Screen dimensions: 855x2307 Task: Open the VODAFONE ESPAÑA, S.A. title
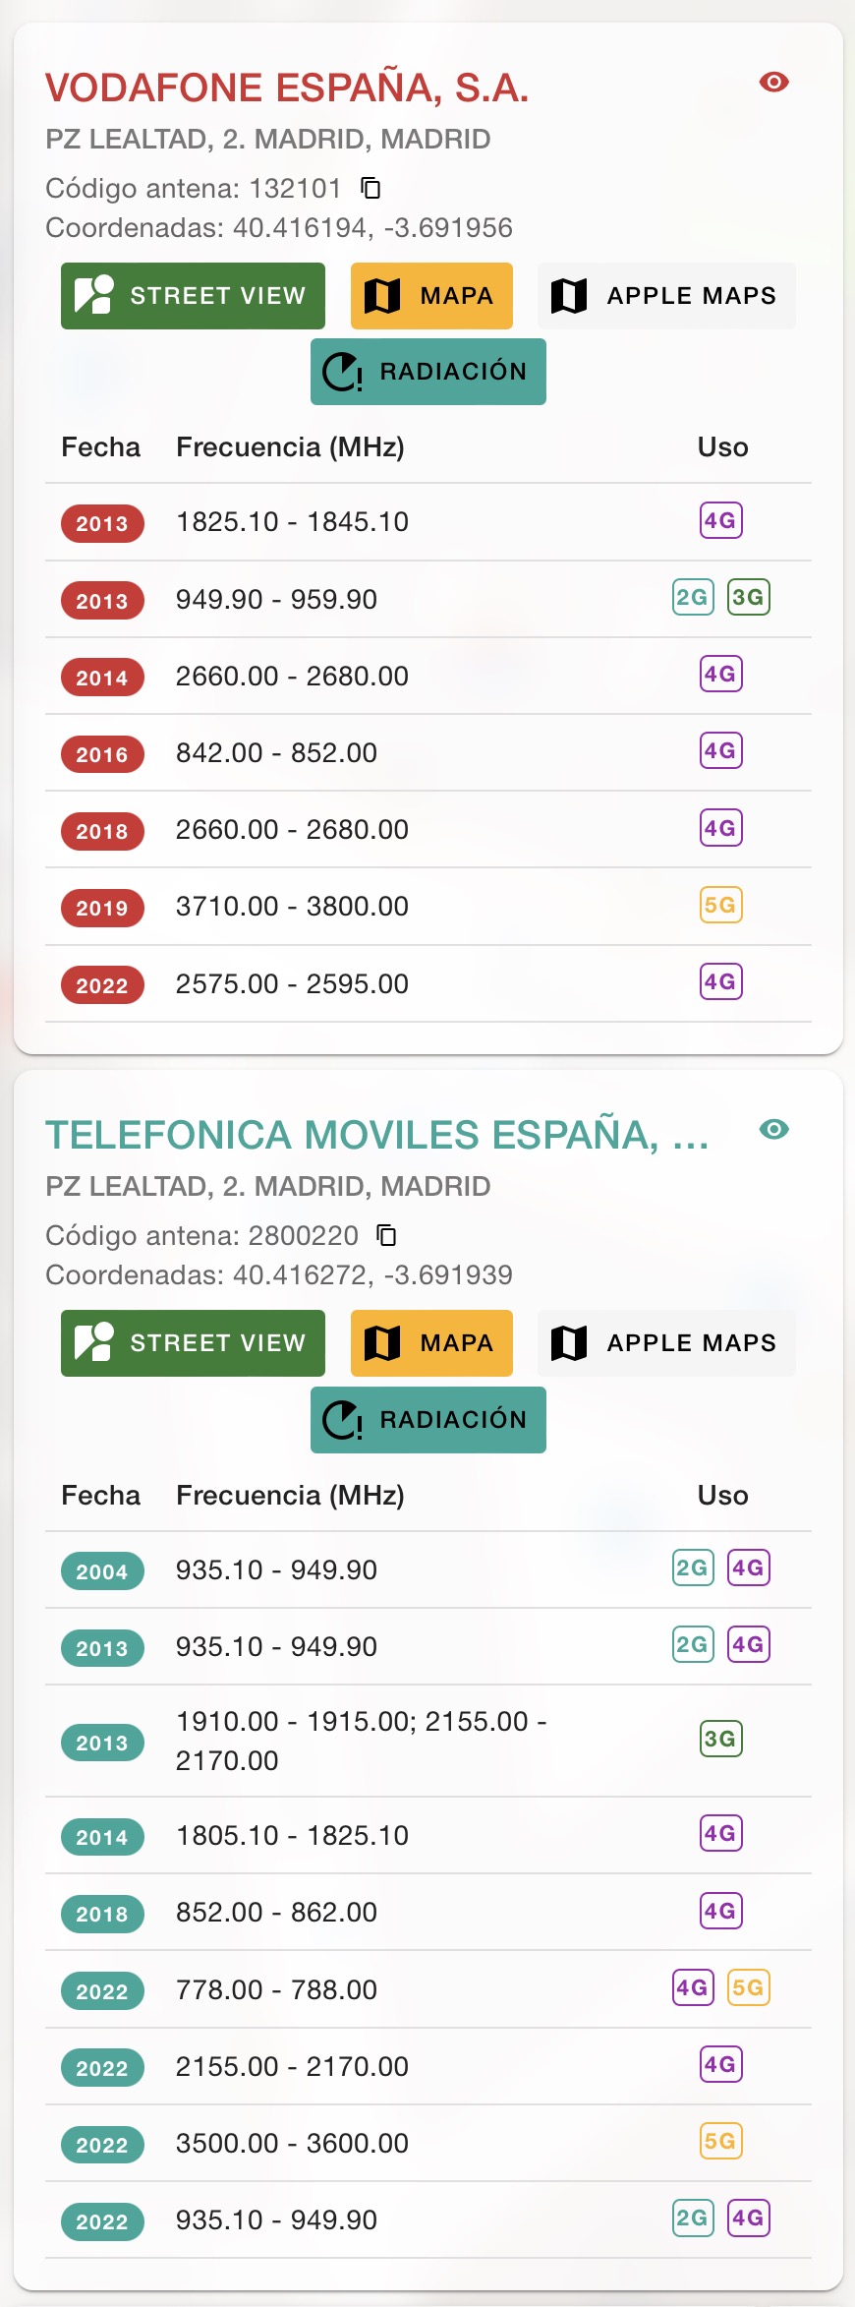pyautogui.click(x=287, y=88)
